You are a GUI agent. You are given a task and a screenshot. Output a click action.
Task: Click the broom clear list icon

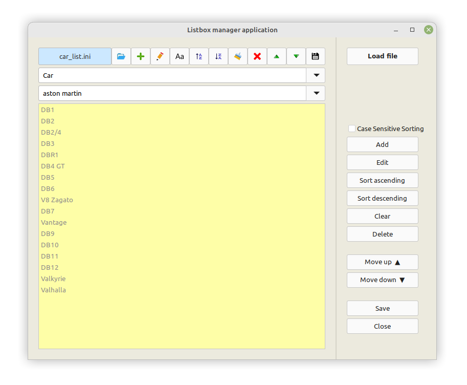[x=238, y=56]
